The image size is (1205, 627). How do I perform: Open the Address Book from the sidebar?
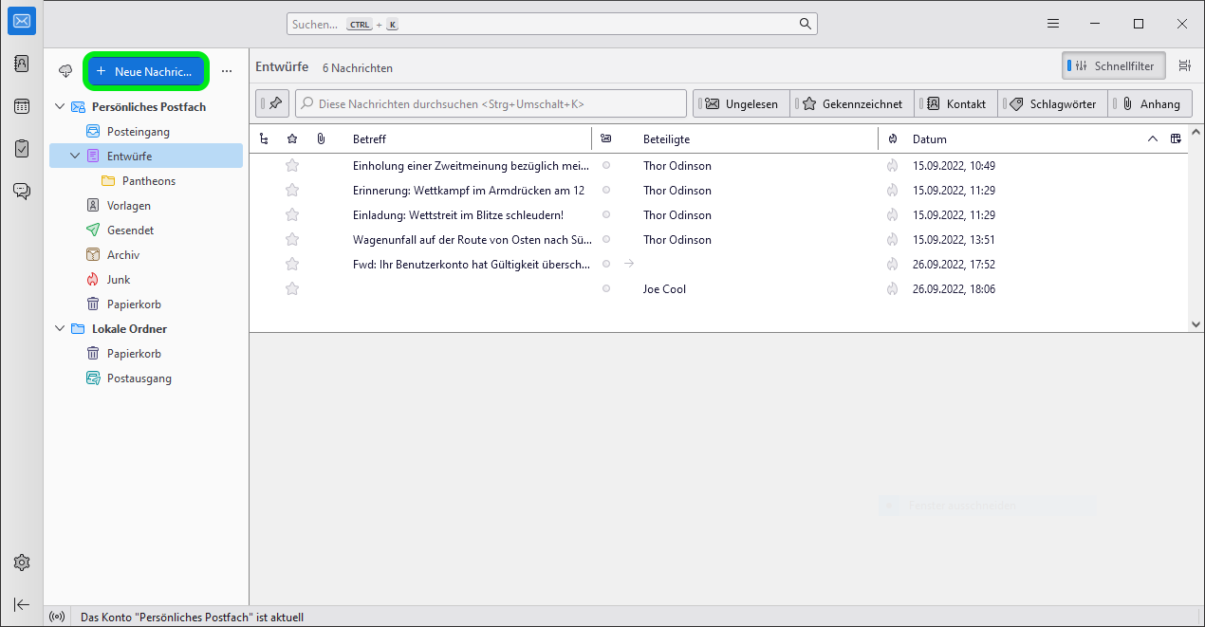22,64
